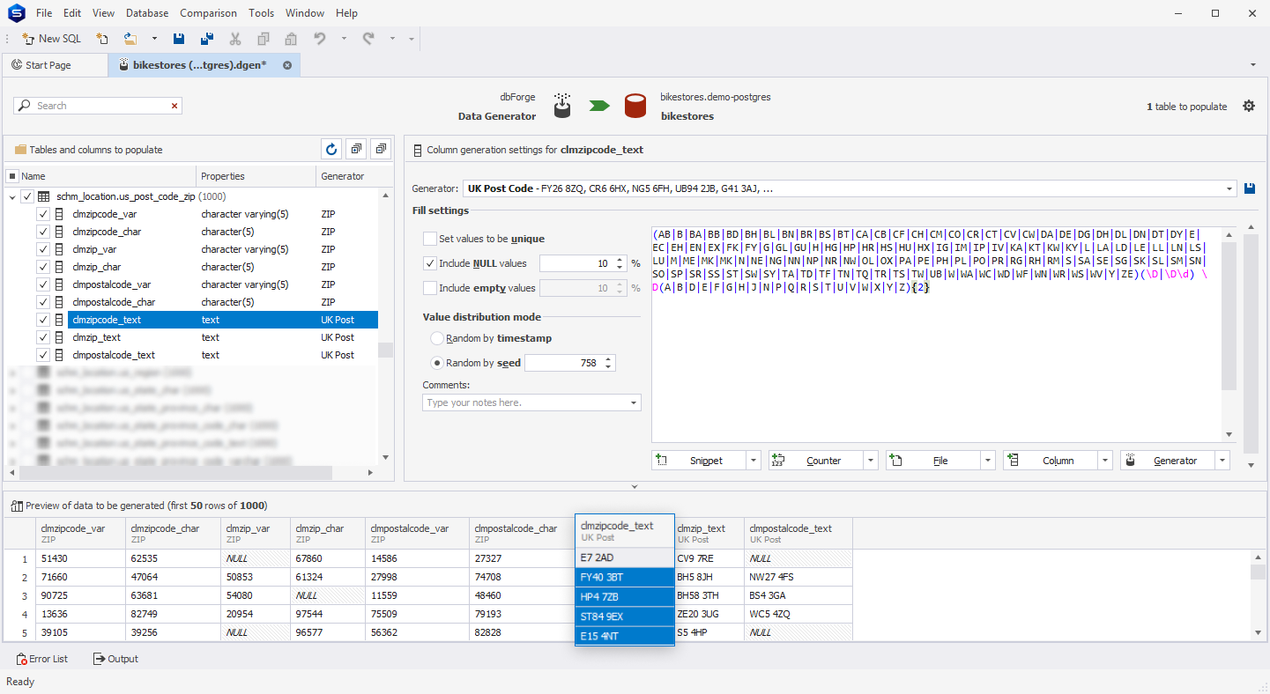Screen dimensions: 1270x694
Task: Toggle Include NULL values checkbox
Action: (430, 263)
